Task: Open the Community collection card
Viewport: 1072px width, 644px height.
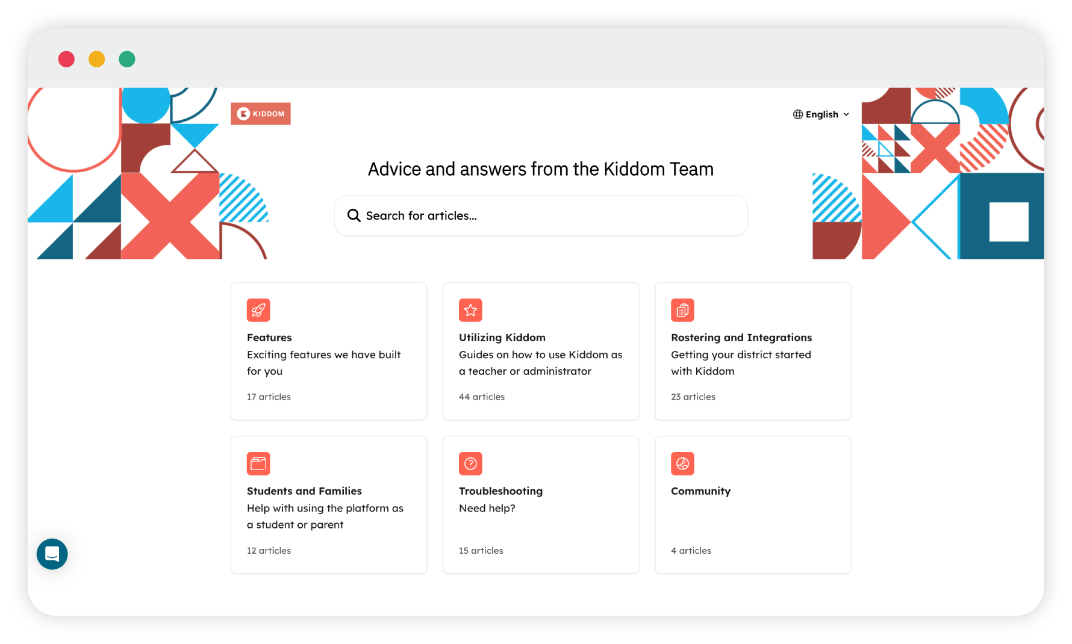Action: click(x=753, y=505)
